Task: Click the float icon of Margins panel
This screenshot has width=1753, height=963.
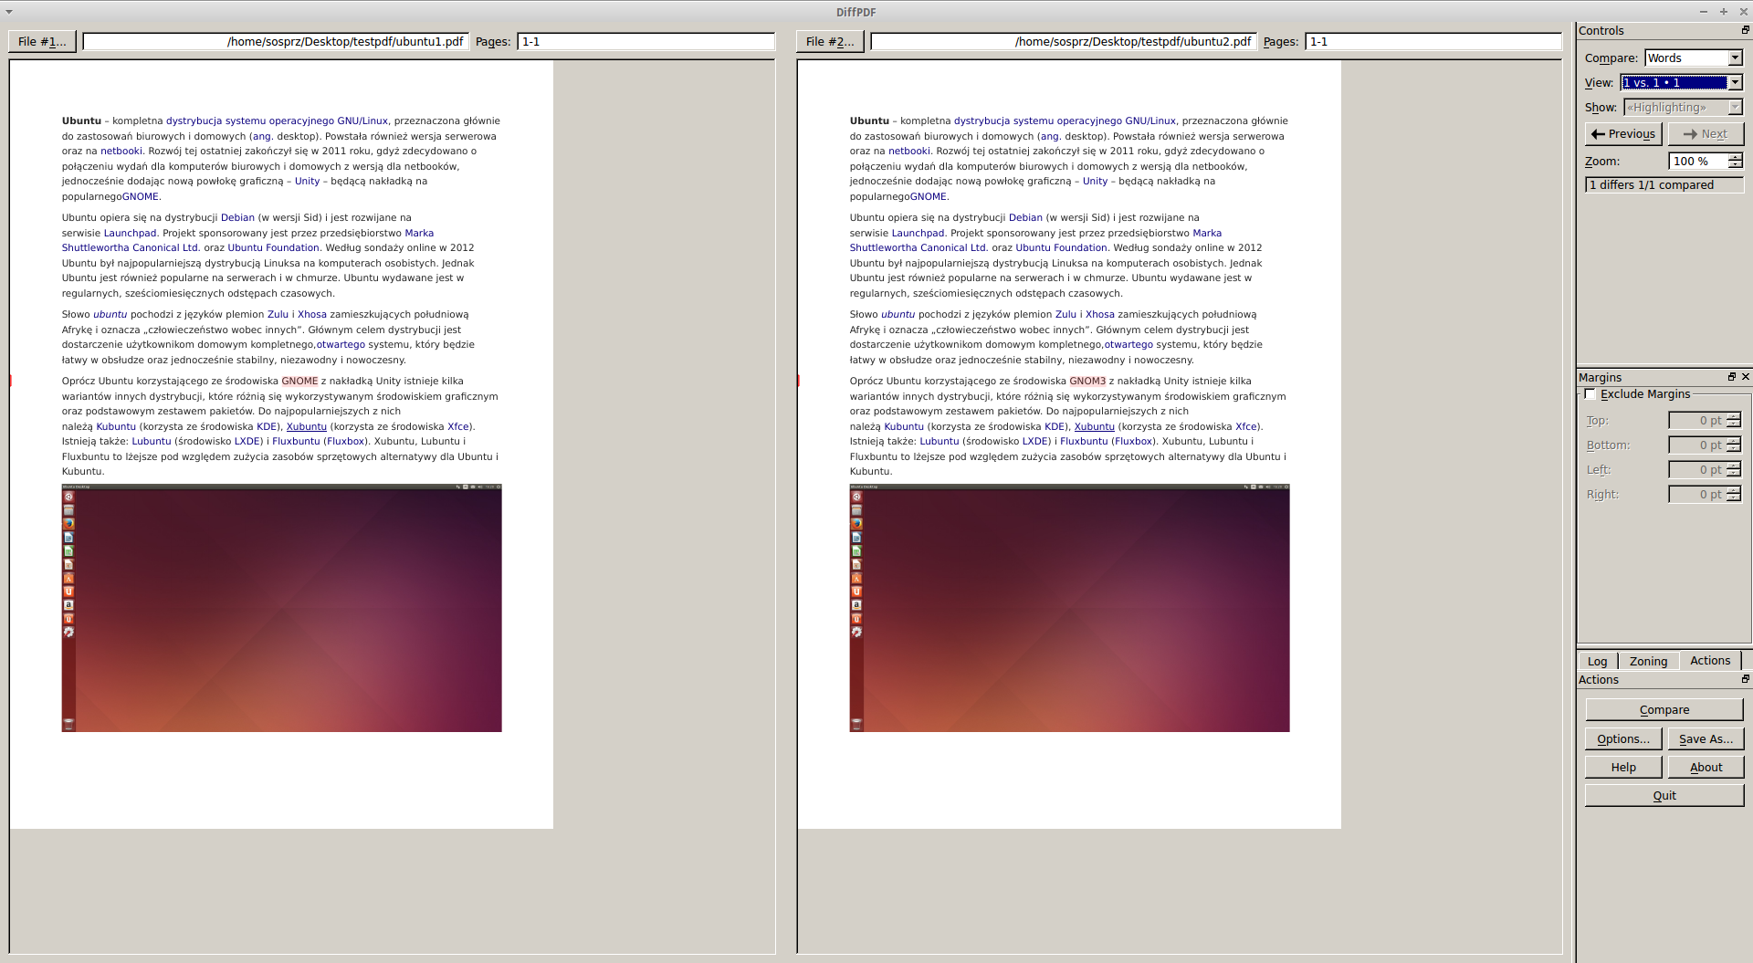Action: 1731,377
